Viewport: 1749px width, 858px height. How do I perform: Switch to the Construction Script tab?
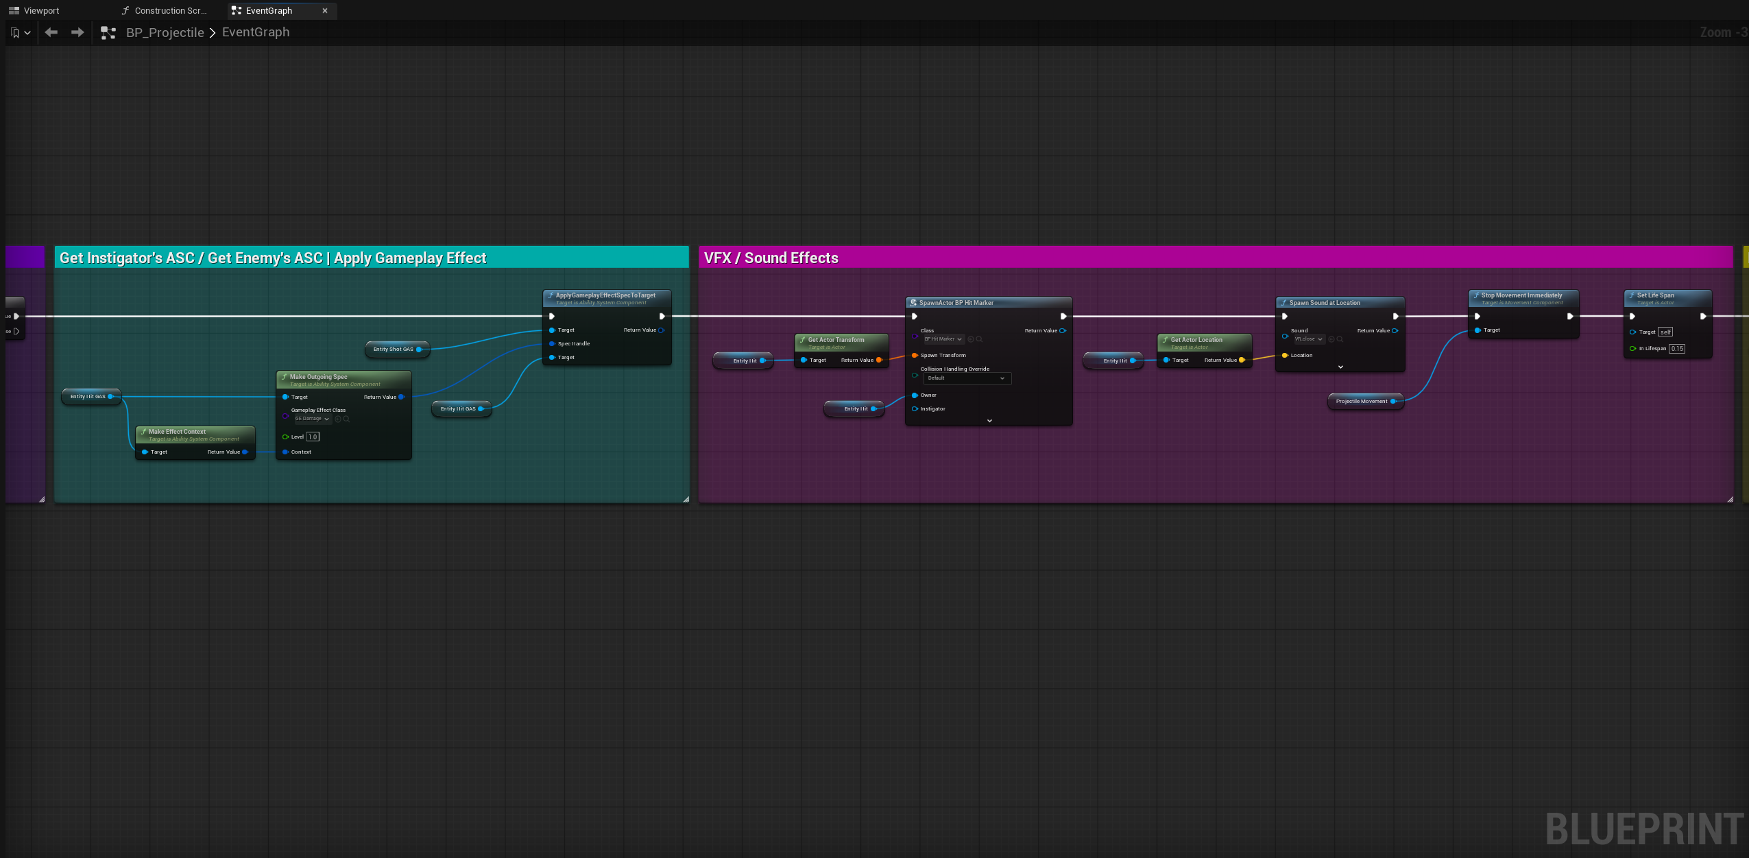(x=164, y=10)
